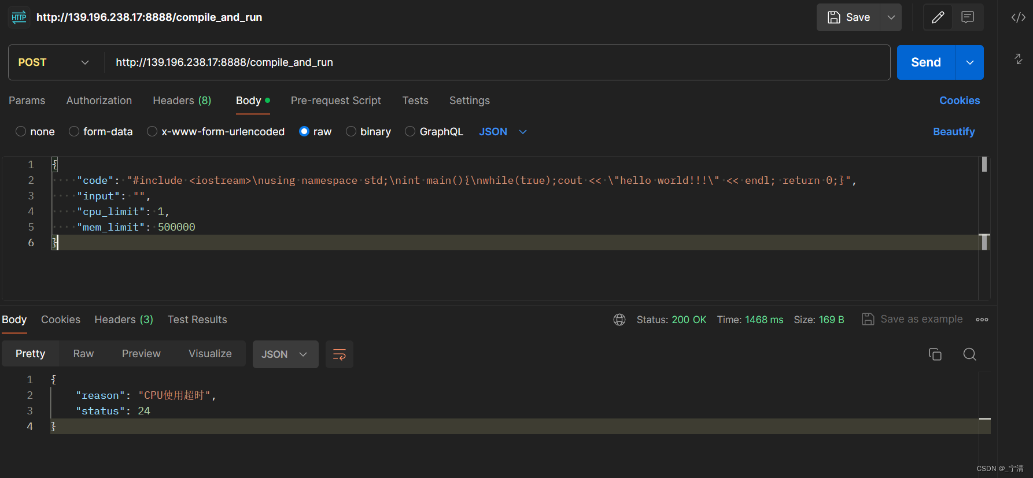Click the edit pencil icon
Screen dimensions: 1033x478
[x=938, y=17]
